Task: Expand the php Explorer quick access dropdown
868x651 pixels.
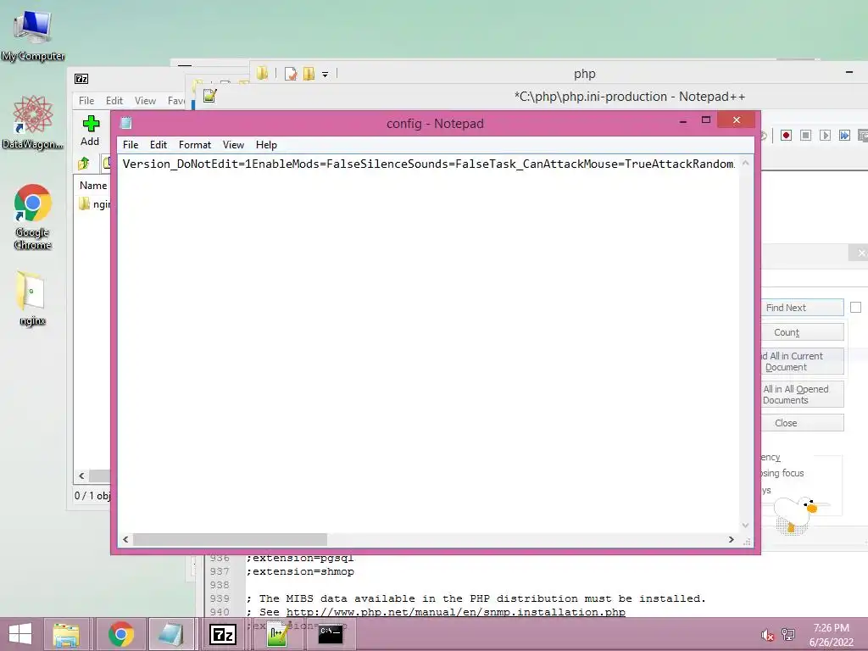Action: pos(325,75)
